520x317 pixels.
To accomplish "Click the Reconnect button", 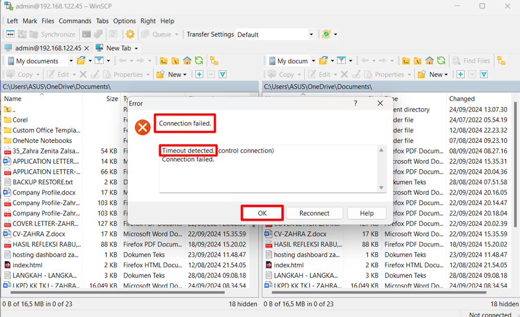I will point(314,213).
